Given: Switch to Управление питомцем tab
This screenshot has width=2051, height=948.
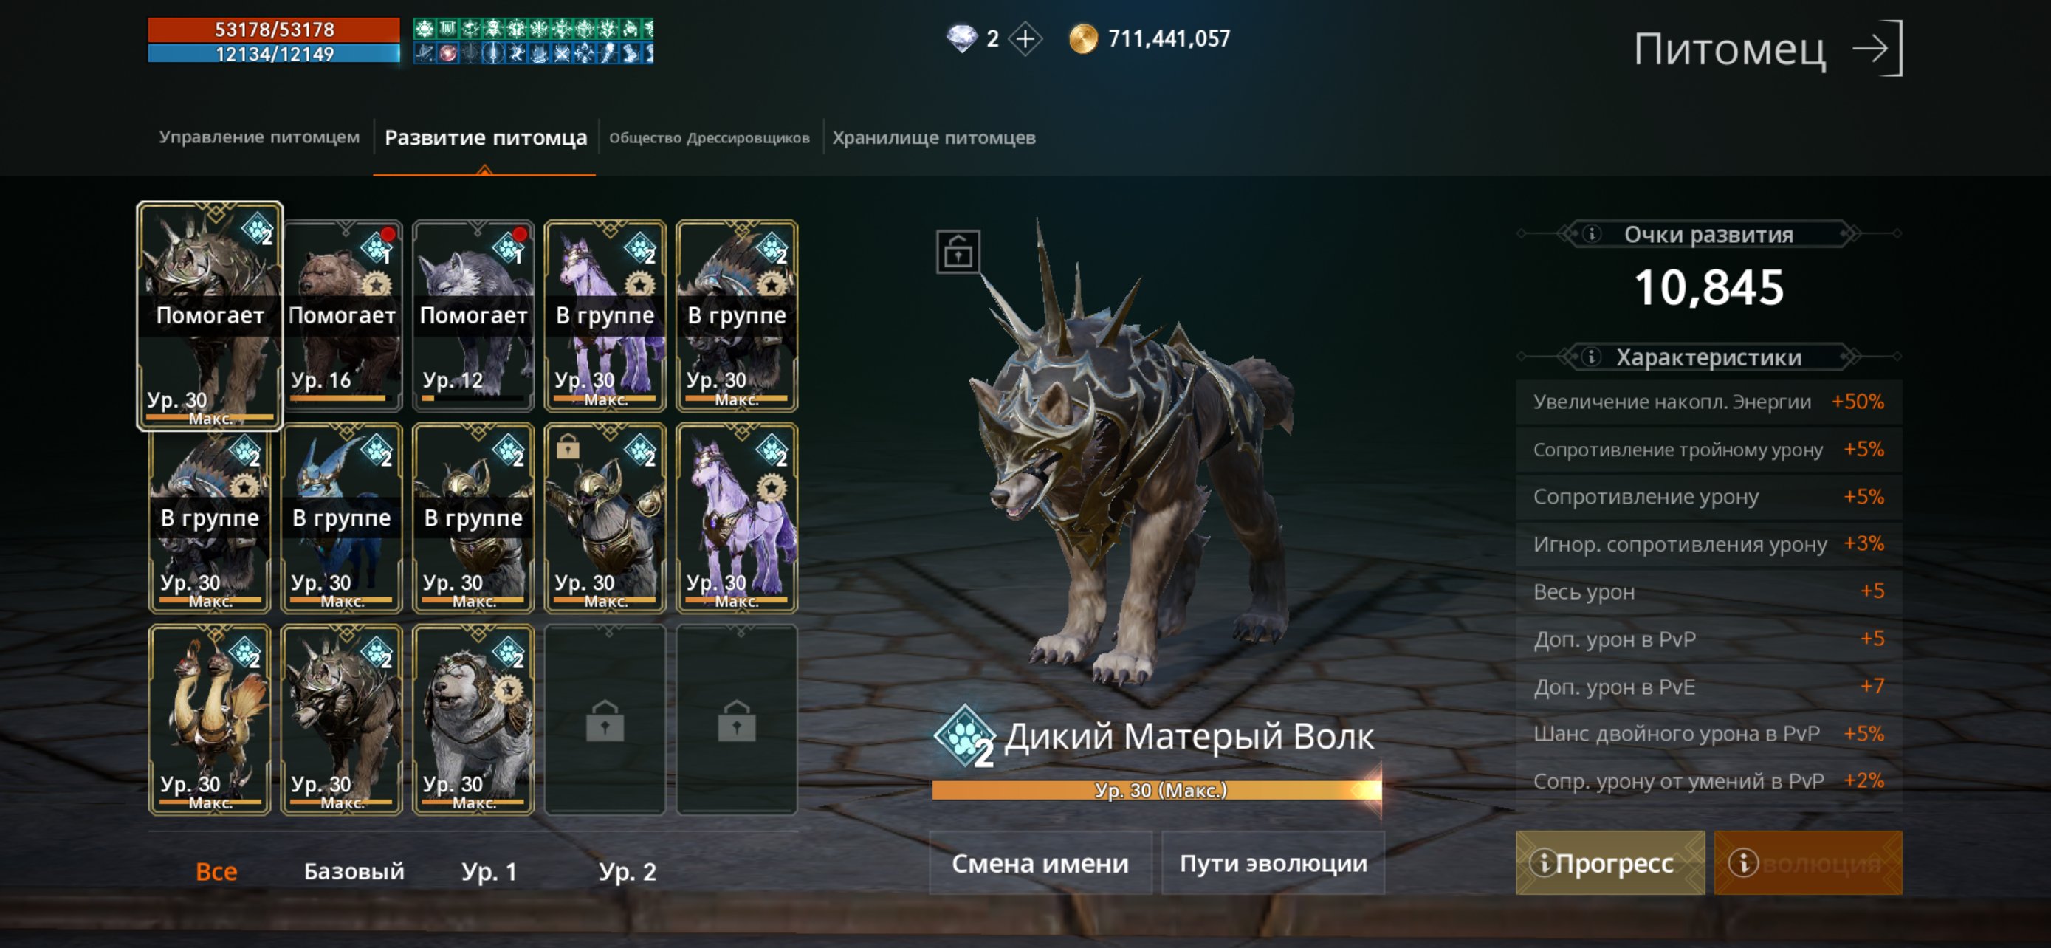Looking at the screenshot, I should coord(258,137).
